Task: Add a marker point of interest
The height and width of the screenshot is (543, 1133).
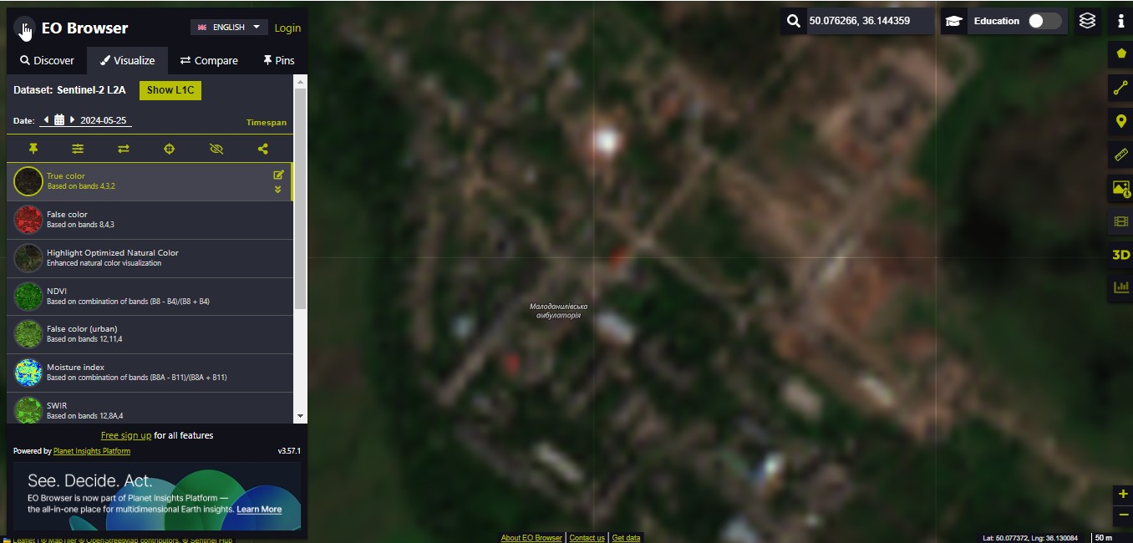Action: [x=1120, y=122]
